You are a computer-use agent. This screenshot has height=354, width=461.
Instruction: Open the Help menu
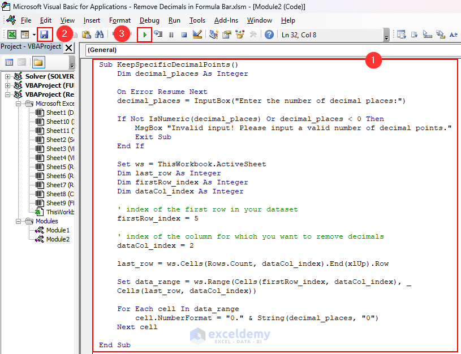(x=288, y=20)
